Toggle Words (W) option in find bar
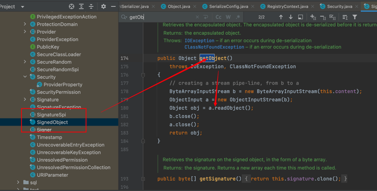Screen dimensions: 377x191 click(x=228, y=17)
